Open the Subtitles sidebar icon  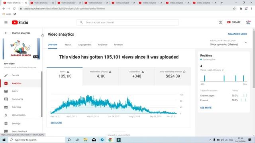(x=6, y=107)
